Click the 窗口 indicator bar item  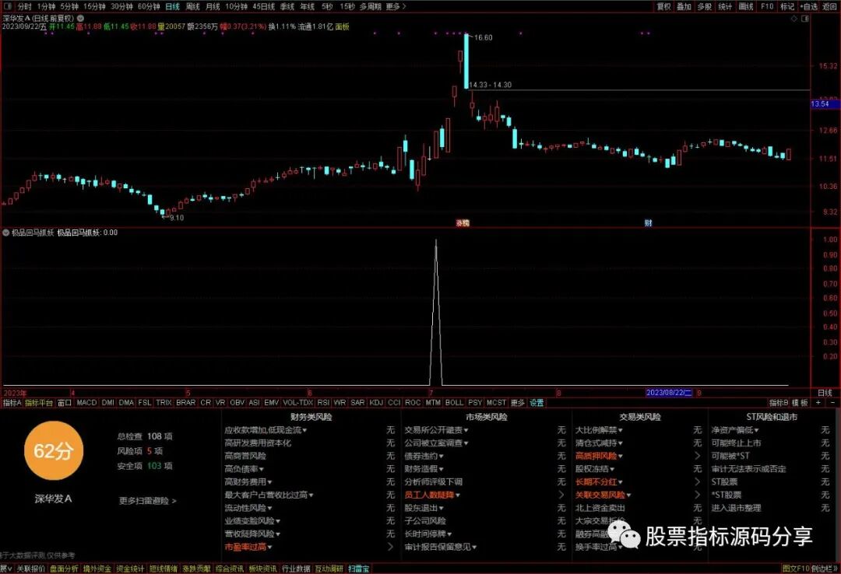(x=65, y=402)
